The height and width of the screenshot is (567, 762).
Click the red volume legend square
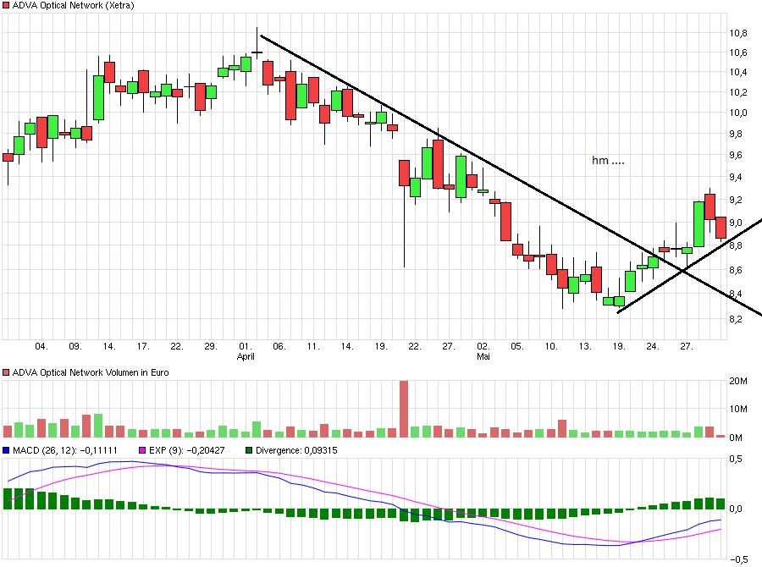(6, 372)
